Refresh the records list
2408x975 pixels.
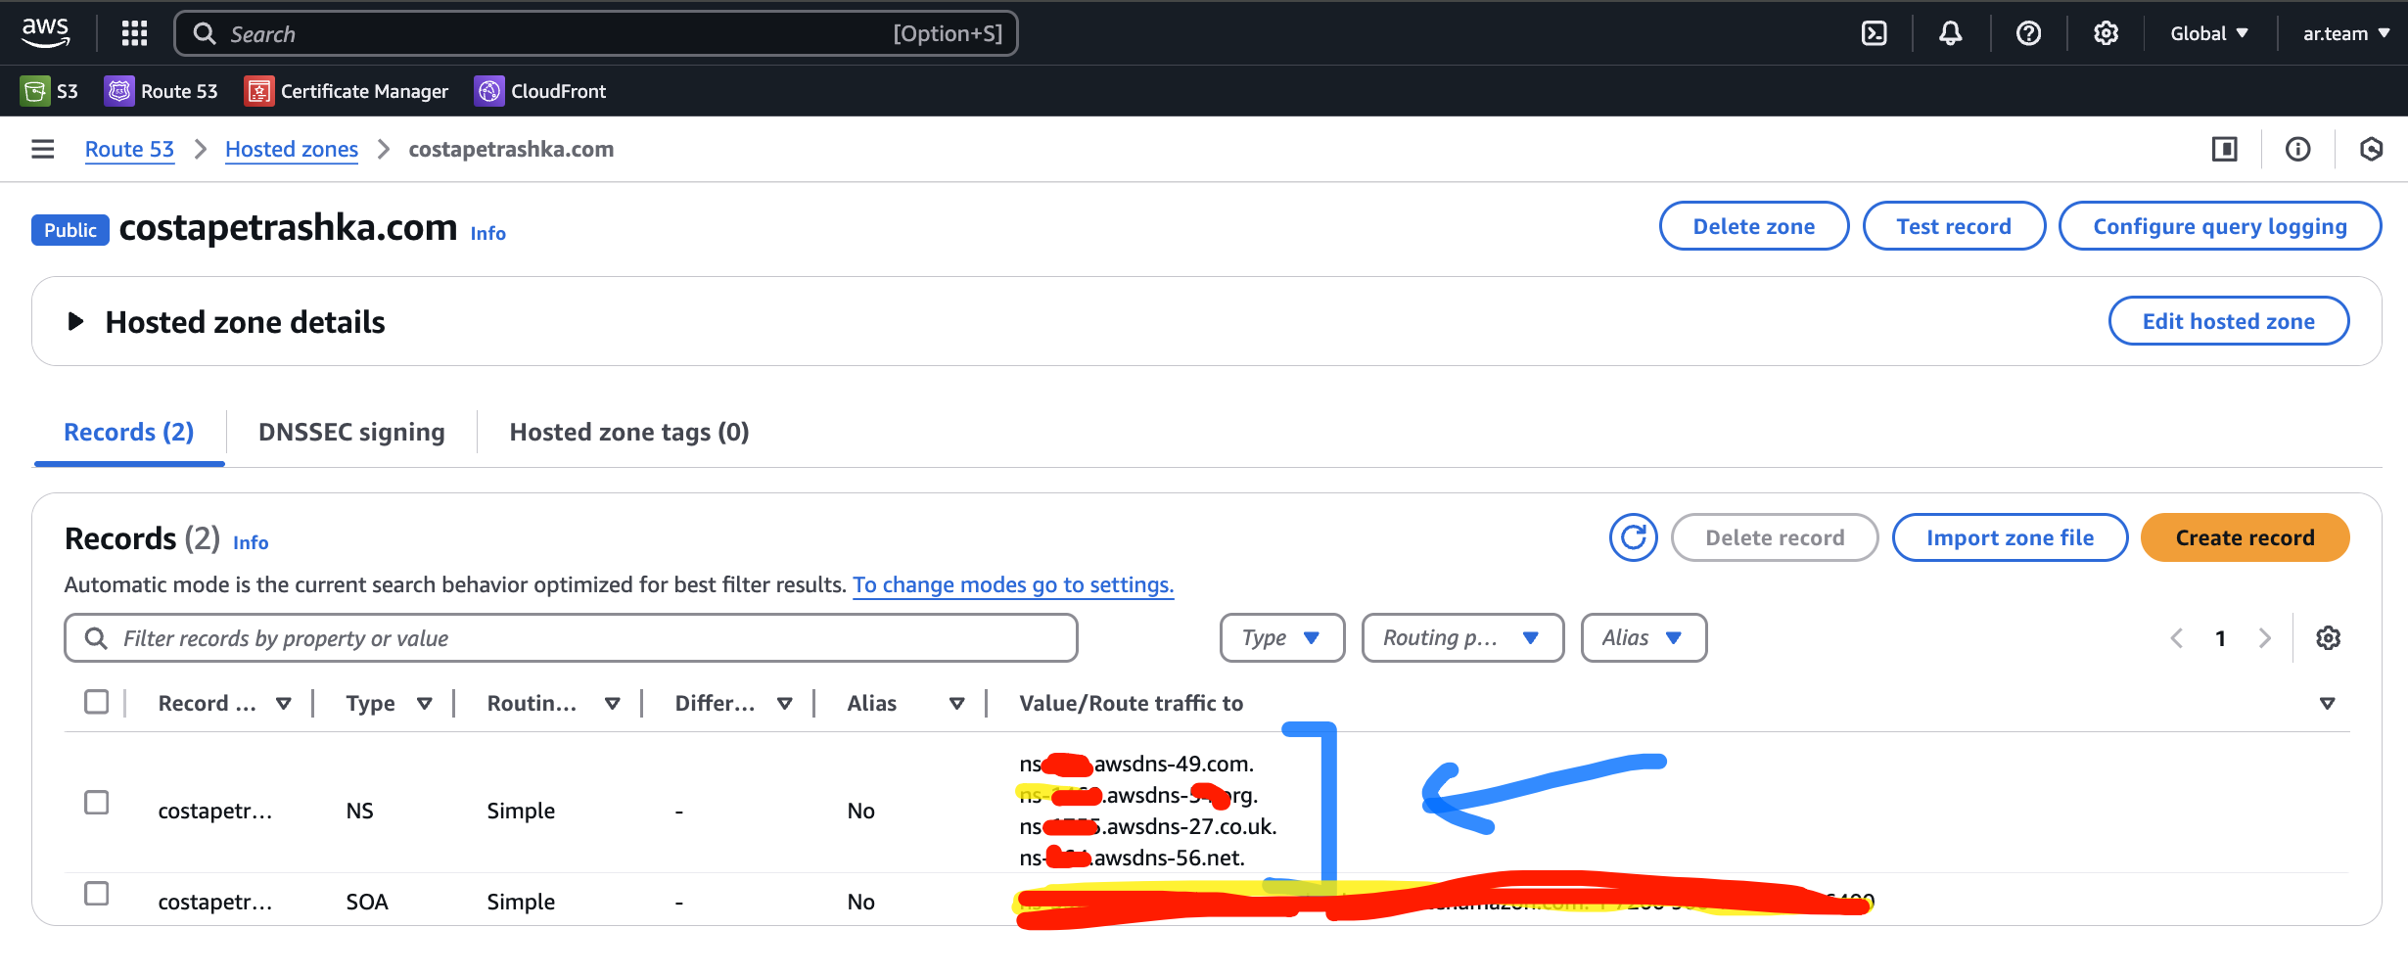(1633, 537)
